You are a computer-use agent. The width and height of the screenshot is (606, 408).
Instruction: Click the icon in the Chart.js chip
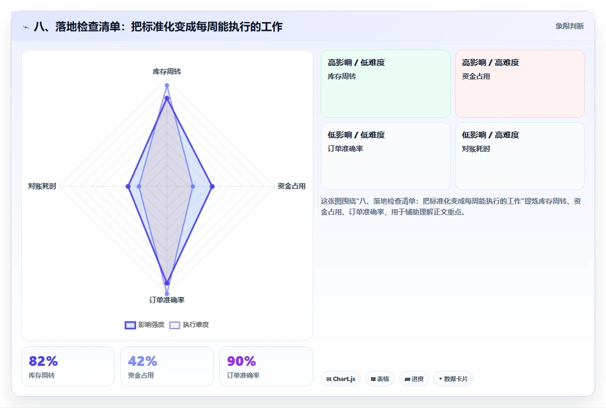coord(329,379)
